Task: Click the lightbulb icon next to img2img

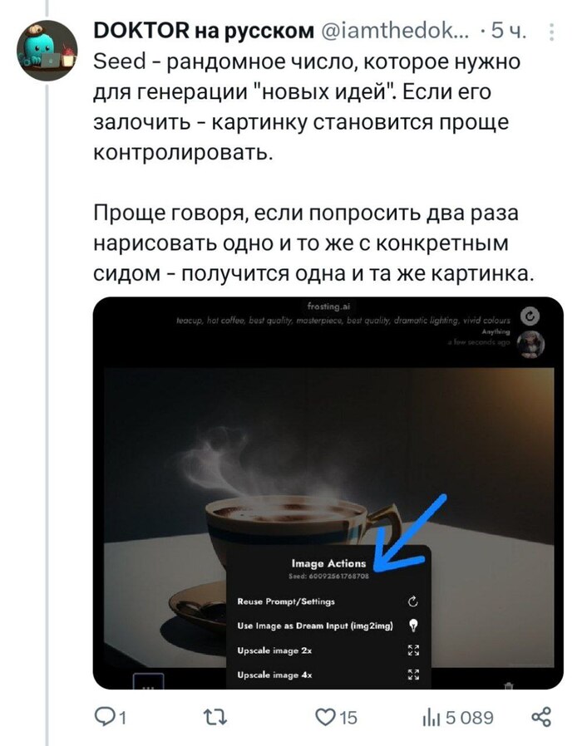Action: pyautogui.click(x=413, y=626)
